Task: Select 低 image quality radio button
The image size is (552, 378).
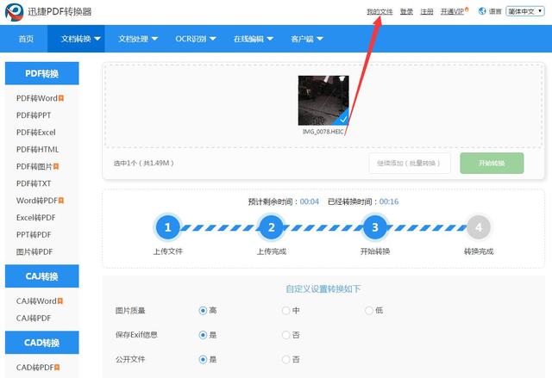Action: point(368,311)
